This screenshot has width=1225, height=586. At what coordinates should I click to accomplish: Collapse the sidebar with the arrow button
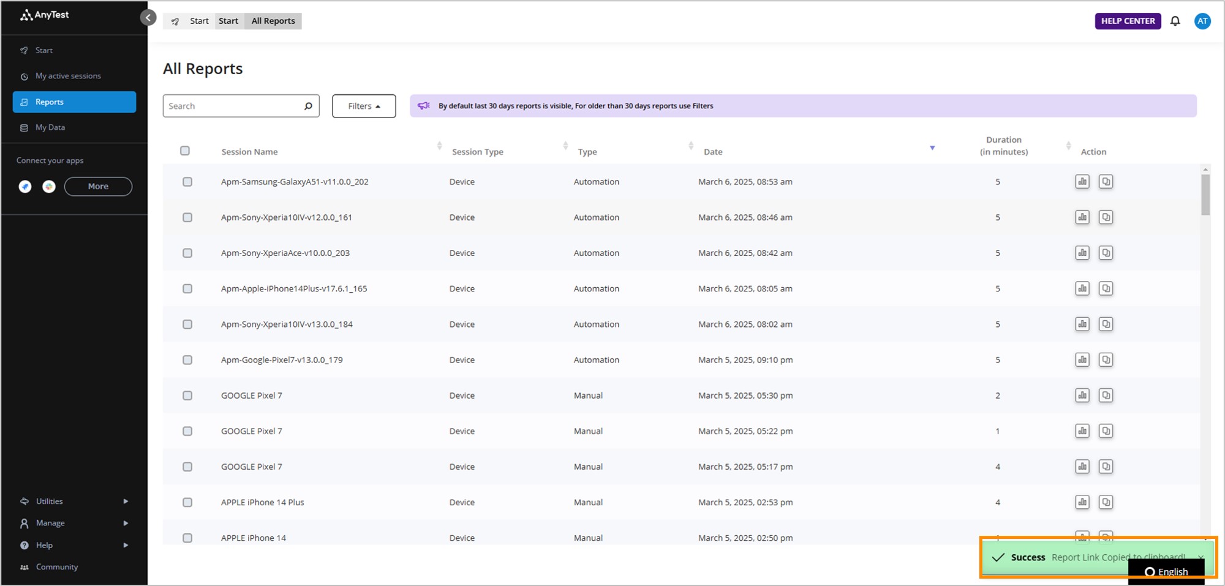[148, 17]
